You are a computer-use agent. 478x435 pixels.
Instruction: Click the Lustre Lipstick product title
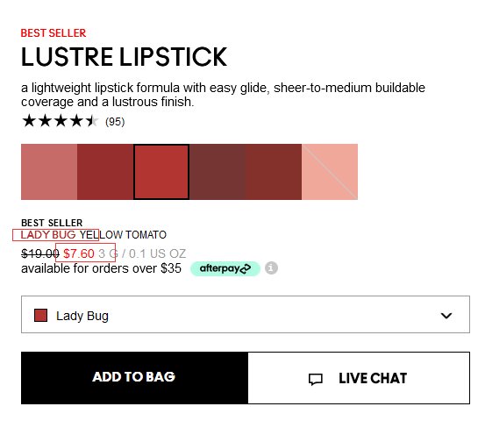[x=124, y=57]
